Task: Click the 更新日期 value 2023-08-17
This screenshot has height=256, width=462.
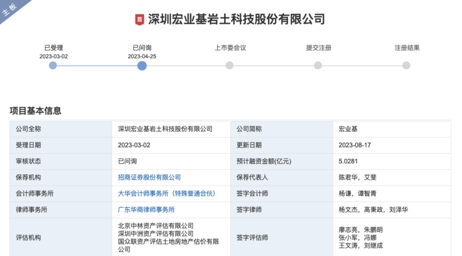Action: [x=355, y=145]
